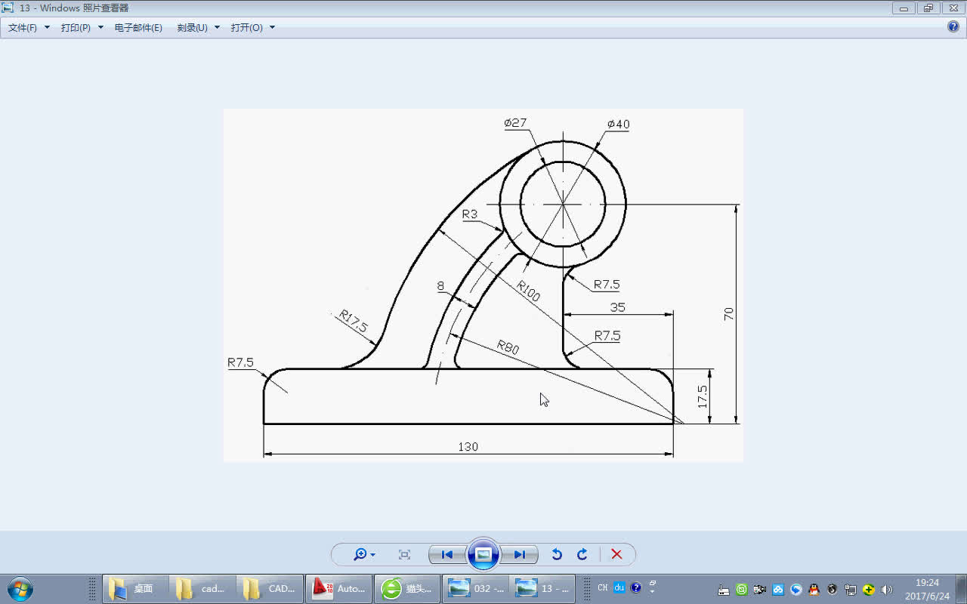Rotate the photo counterclockwise
This screenshot has height=604, width=967.
click(x=557, y=554)
